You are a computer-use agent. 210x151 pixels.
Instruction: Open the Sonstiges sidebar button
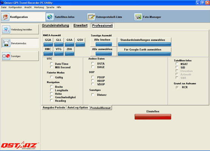pyautogui.click(x=20, y=56)
